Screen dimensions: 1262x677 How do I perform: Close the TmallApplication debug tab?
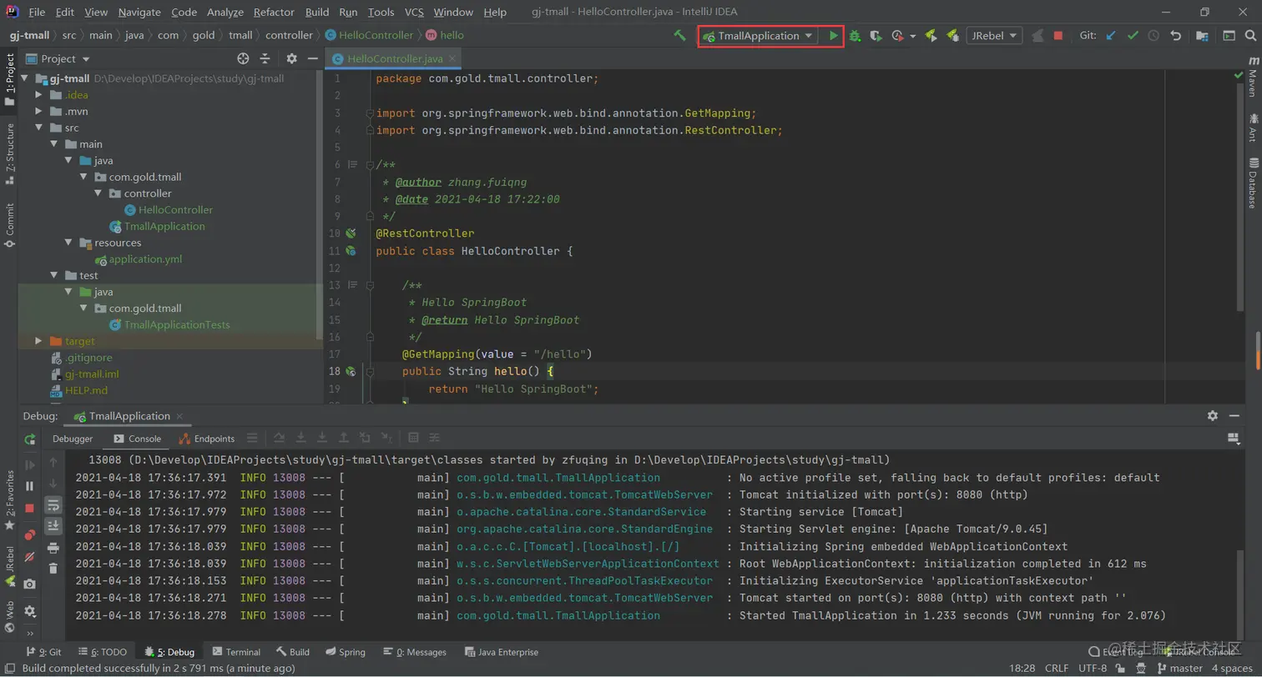click(x=179, y=416)
